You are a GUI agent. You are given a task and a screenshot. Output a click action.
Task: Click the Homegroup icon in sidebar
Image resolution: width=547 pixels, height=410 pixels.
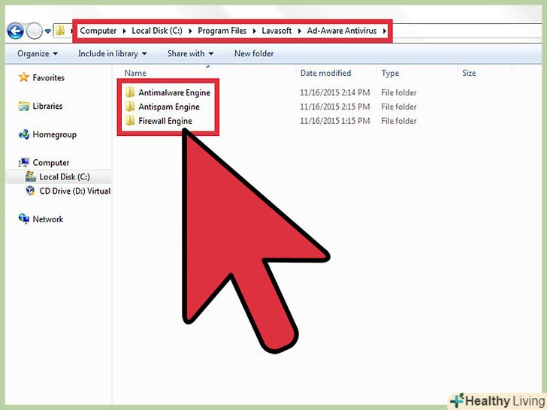tap(24, 134)
